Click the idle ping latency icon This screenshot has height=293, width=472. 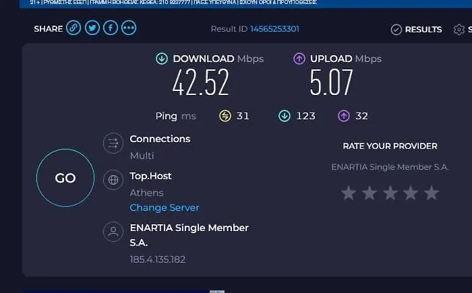[225, 116]
